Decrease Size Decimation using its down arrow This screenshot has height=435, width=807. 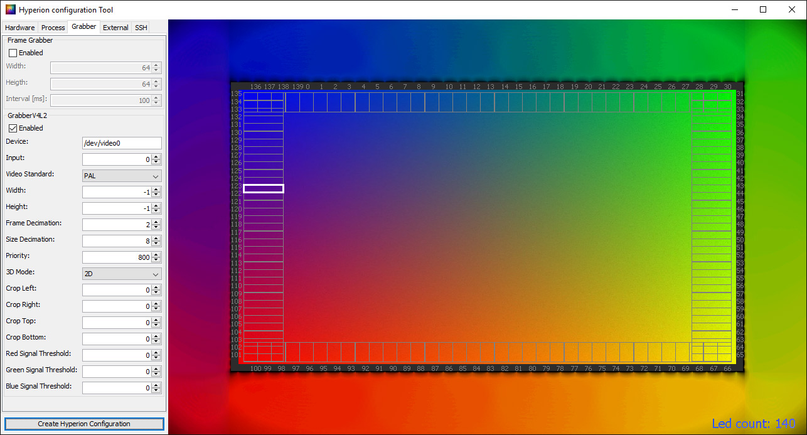tap(156, 244)
